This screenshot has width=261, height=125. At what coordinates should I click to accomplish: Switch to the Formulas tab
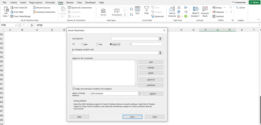click(50, 3)
